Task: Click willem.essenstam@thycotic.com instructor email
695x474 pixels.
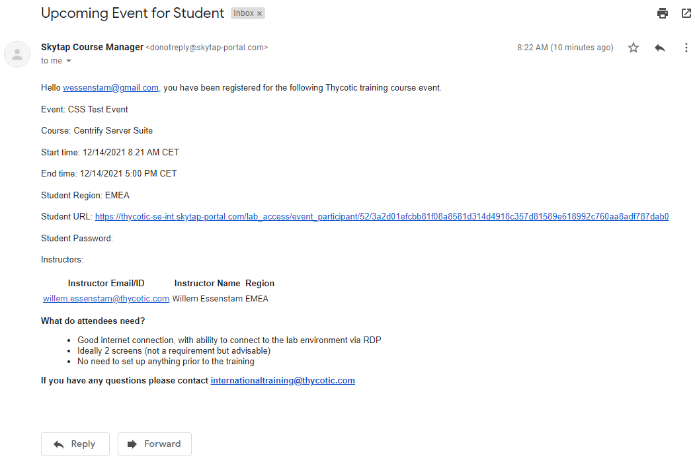Action: point(106,299)
